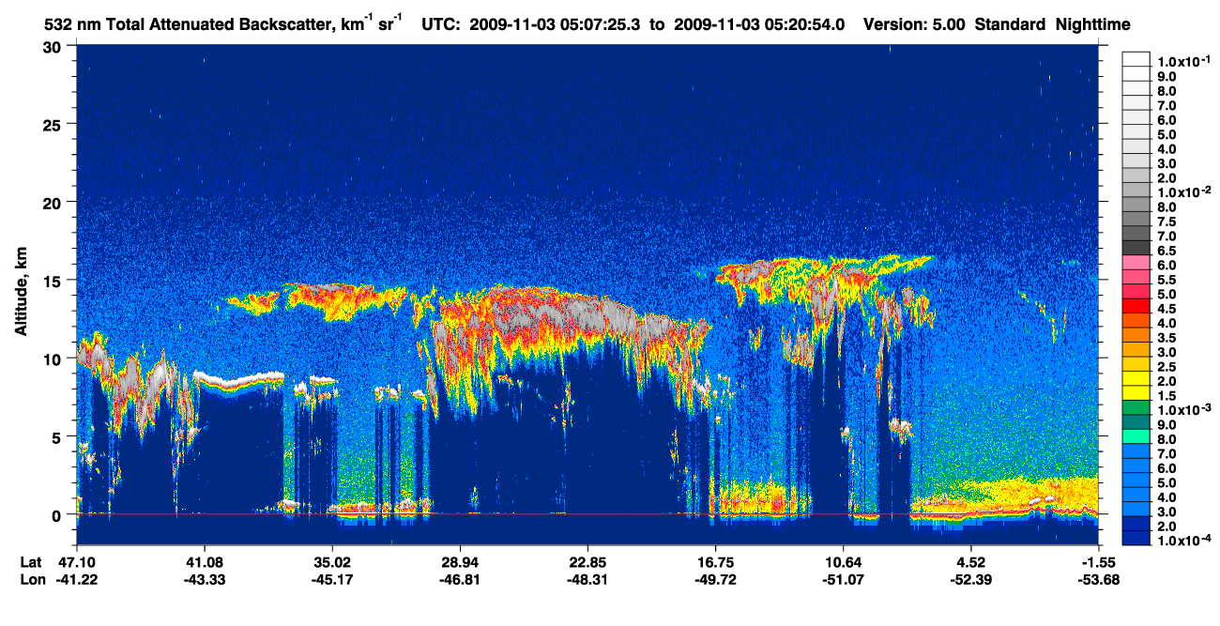This screenshot has width=1220, height=626.
Task: Click the colorbar label '5.5'
Action: [x=1168, y=280]
